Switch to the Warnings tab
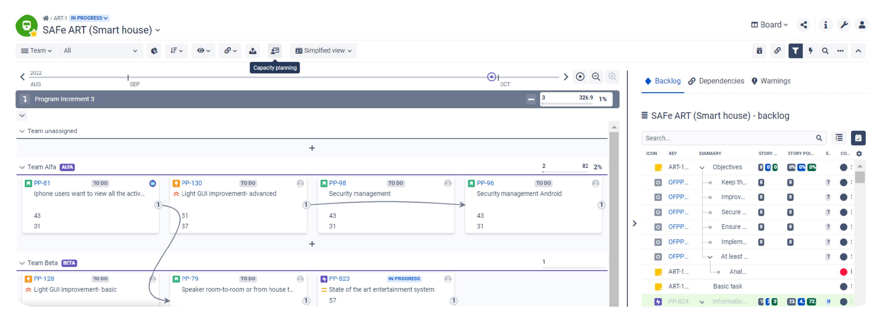 tap(771, 81)
